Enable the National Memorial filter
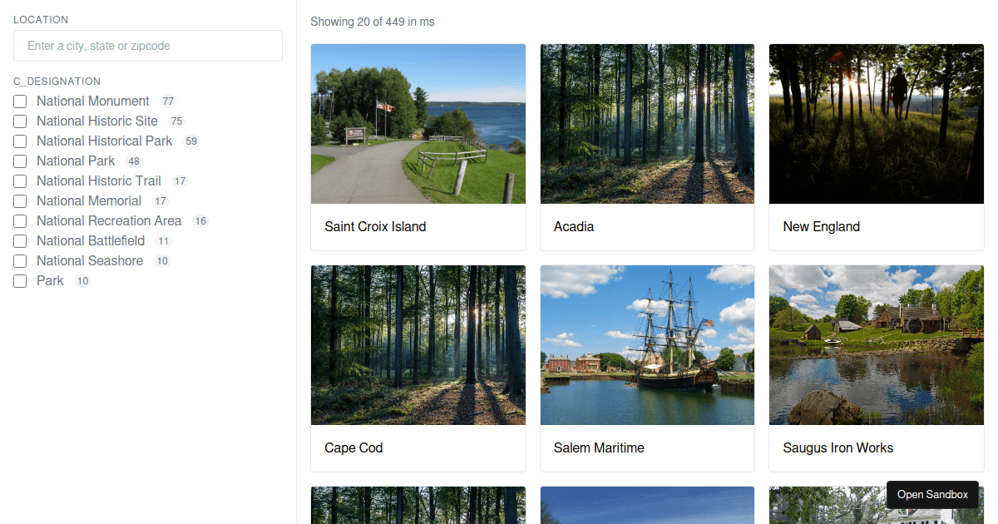 coord(19,200)
